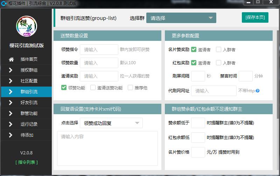Screen dimensions: 280x176
Task: Open the 领赞成功回复 dropdown
Action: [x=111, y=123]
